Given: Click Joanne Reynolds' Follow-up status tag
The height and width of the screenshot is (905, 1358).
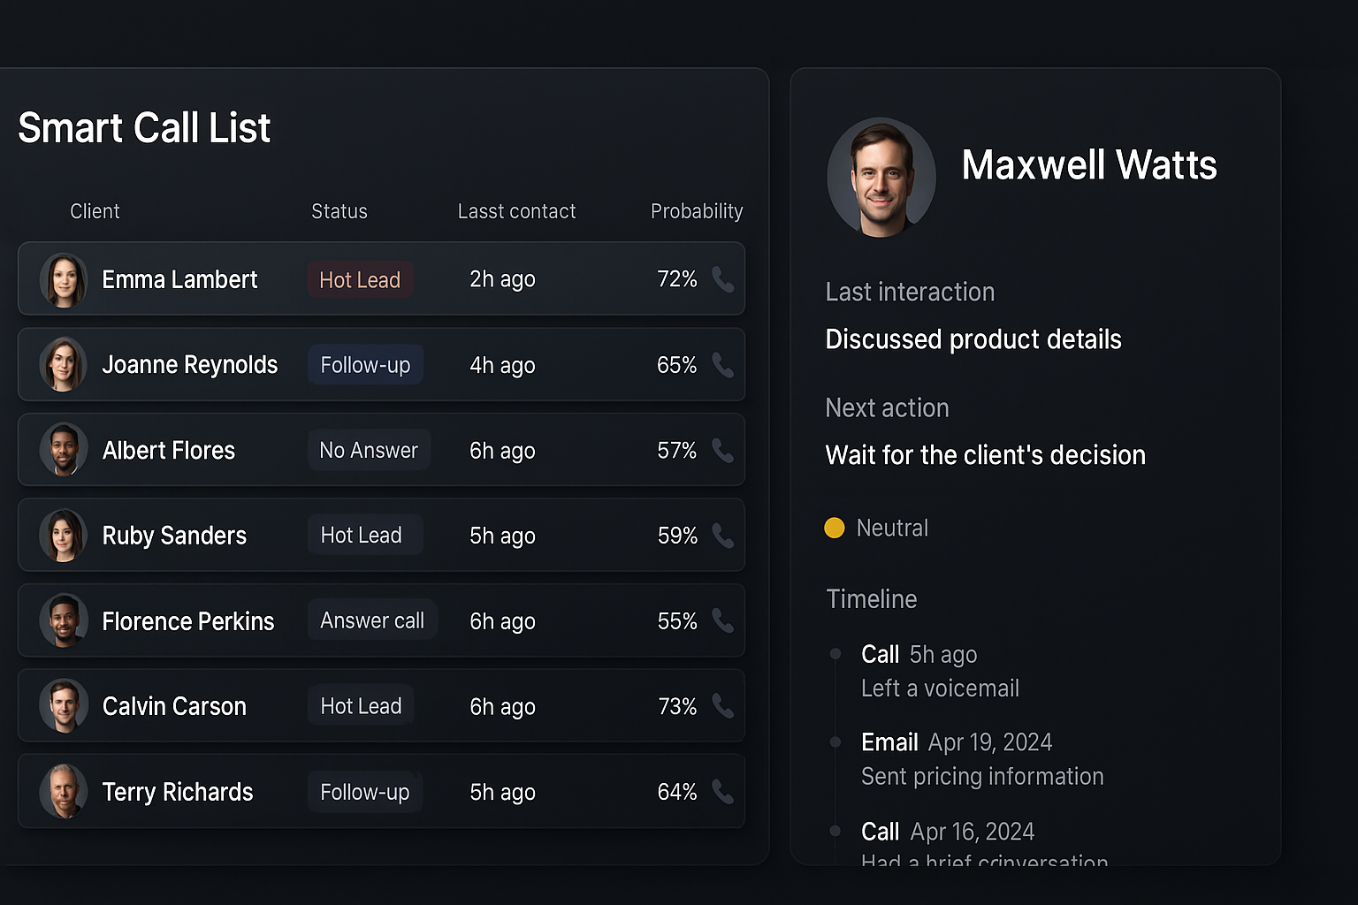Looking at the screenshot, I should [x=365, y=365].
